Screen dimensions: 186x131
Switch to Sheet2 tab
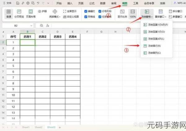[x=38, y=127]
